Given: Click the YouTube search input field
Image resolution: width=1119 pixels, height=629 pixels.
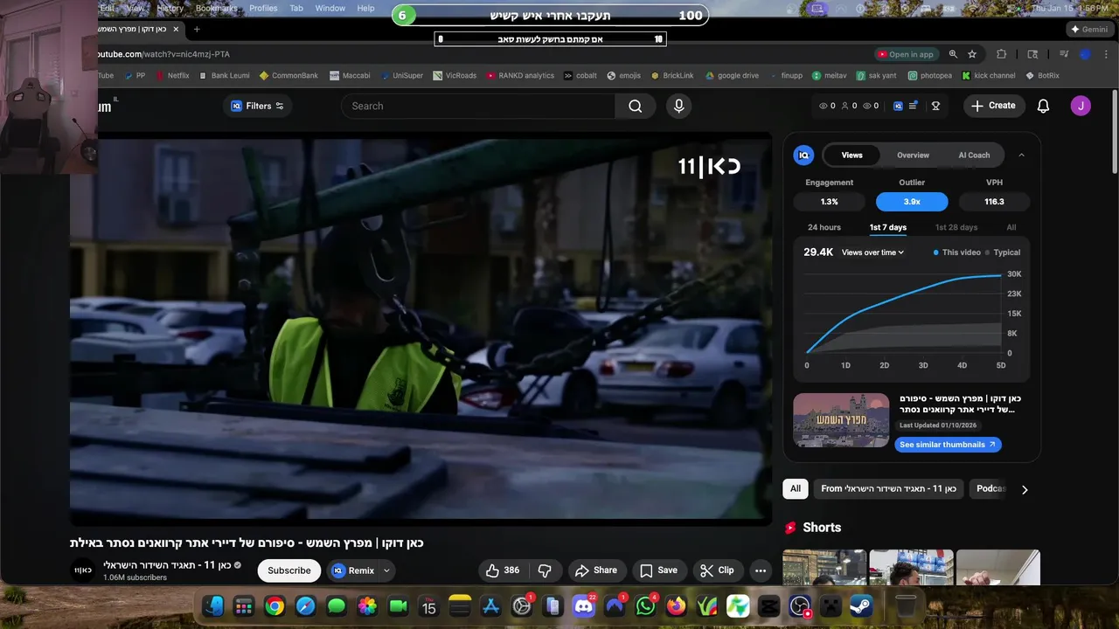Looking at the screenshot, I should coord(478,106).
